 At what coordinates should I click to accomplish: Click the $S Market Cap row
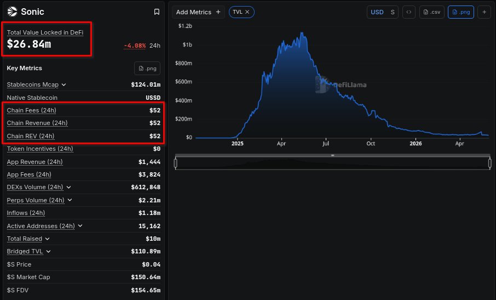tap(84, 277)
